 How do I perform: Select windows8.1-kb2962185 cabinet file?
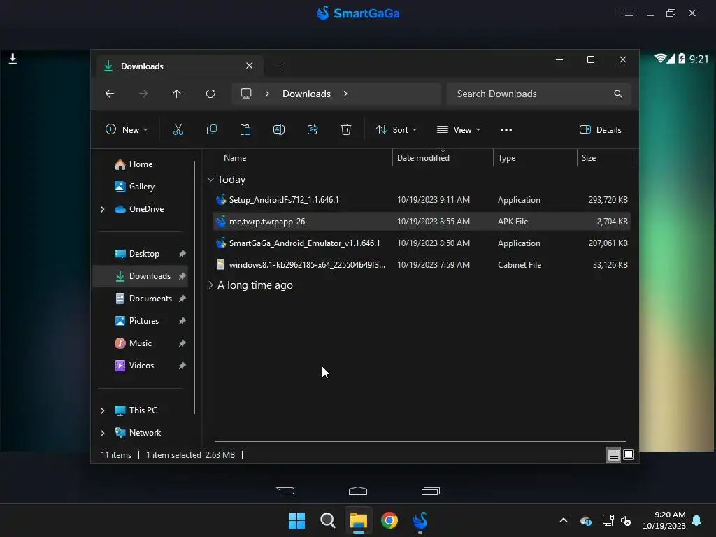click(422, 265)
